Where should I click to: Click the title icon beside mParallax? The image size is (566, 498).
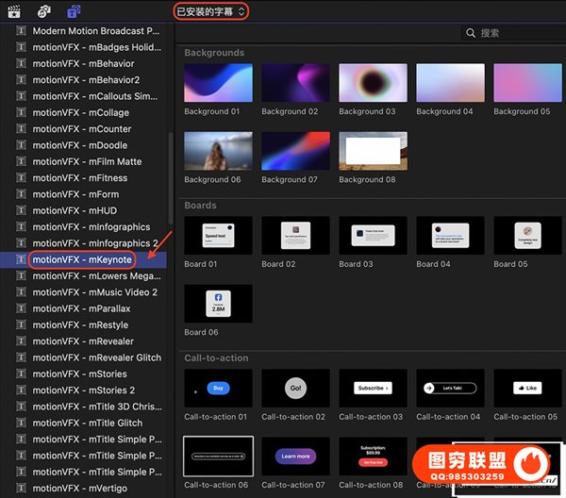coord(22,308)
